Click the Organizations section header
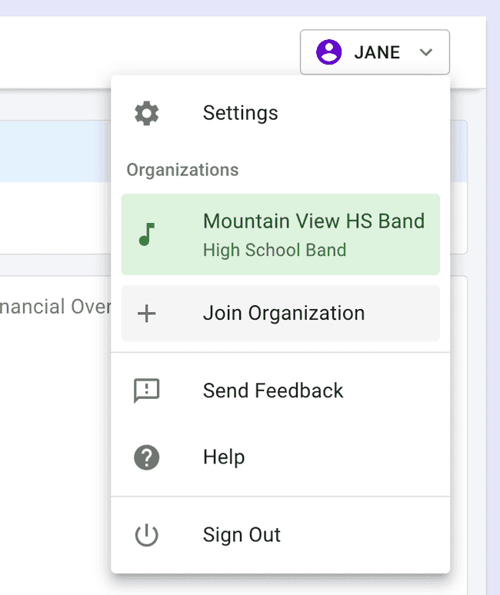Screen dimensions: 500x595 tap(182, 170)
